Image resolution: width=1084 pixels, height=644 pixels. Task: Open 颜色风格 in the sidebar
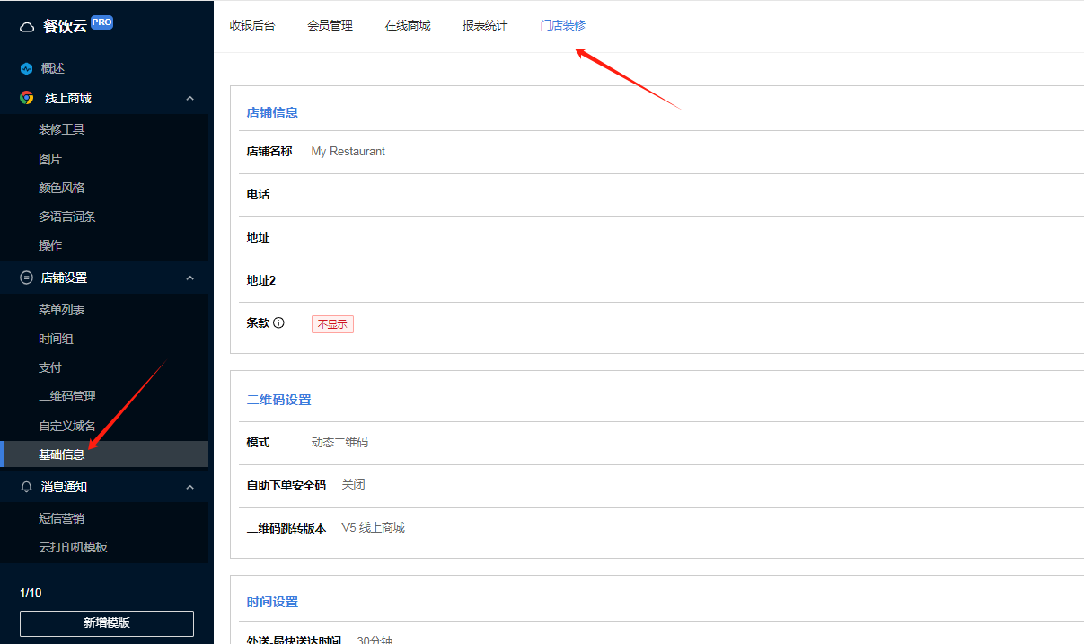coord(62,188)
